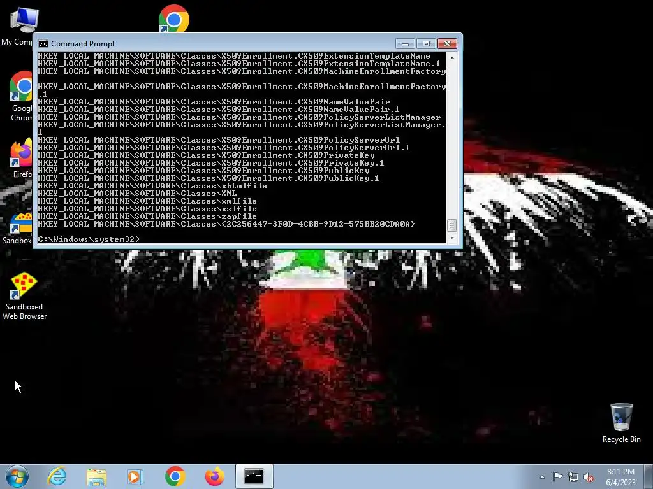Image resolution: width=653 pixels, height=489 pixels.
Task: Open the clock showing 8:11 PM
Action: (x=620, y=472)
